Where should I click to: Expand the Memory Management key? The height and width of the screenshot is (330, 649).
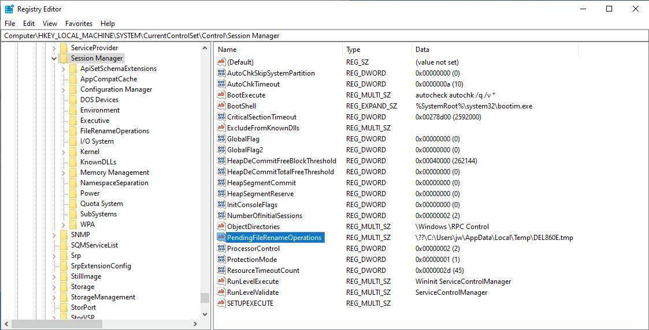click(64, 172)
